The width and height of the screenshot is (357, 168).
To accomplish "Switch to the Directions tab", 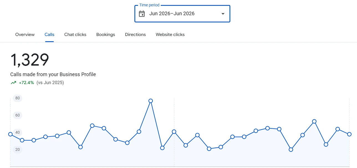I will (x=135, y=35).
